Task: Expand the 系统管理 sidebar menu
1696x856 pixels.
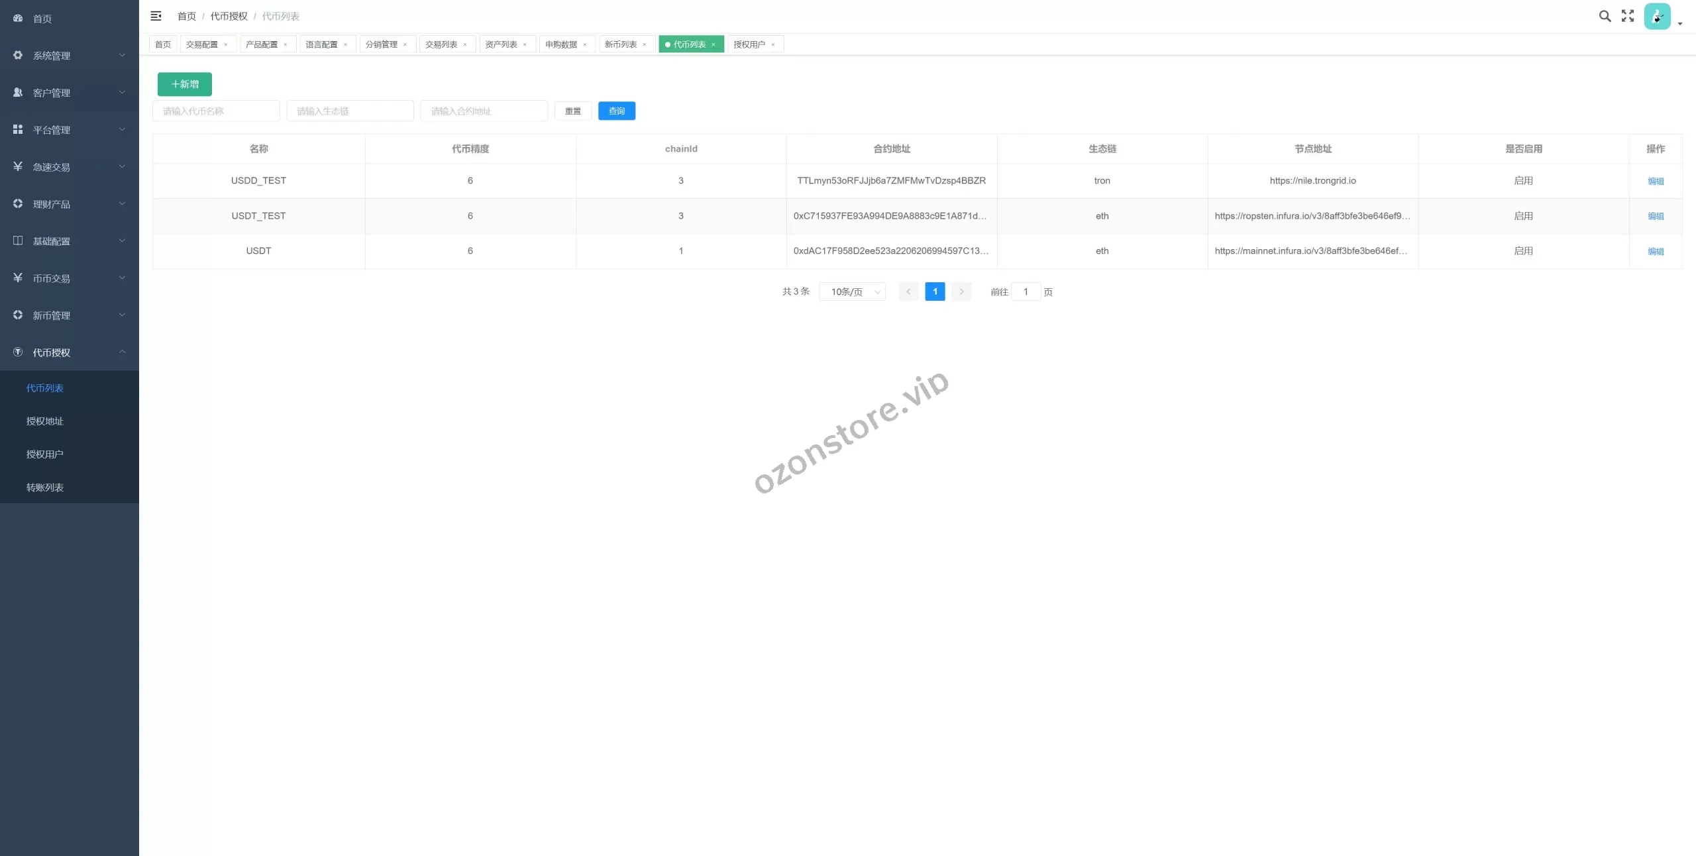Action: point(70,56)
